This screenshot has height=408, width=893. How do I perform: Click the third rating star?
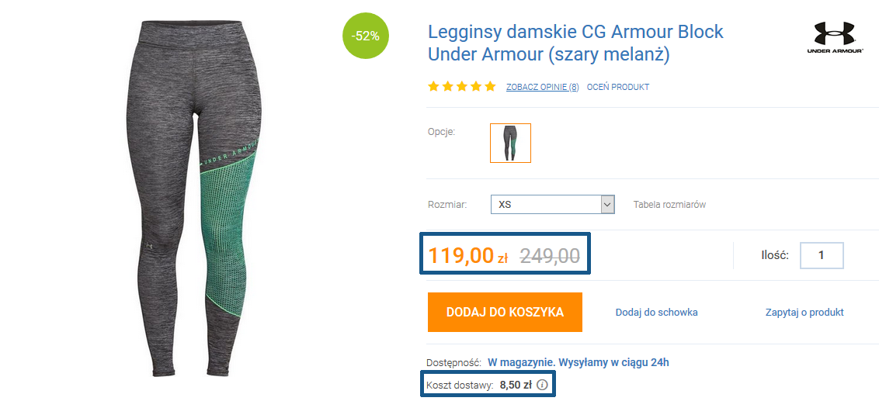(462, 86)
